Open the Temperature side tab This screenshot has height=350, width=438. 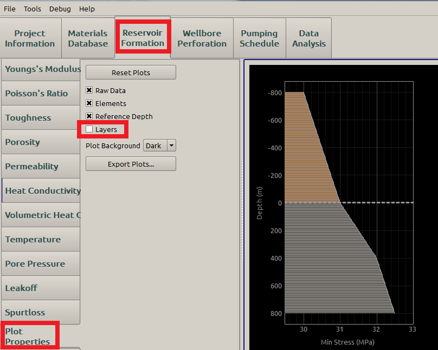41,239
